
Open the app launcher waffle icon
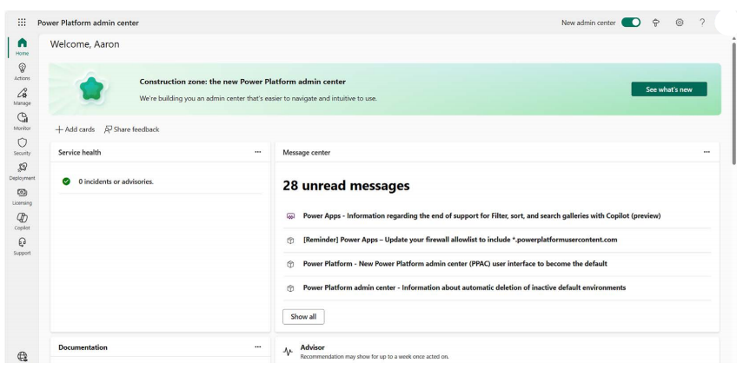coord(22,23)
